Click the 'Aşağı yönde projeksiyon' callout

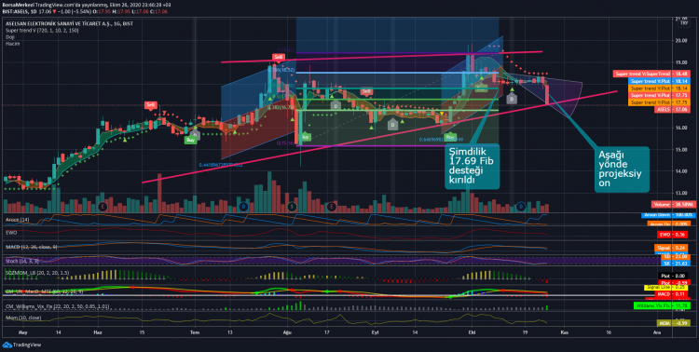pos(622,169)
